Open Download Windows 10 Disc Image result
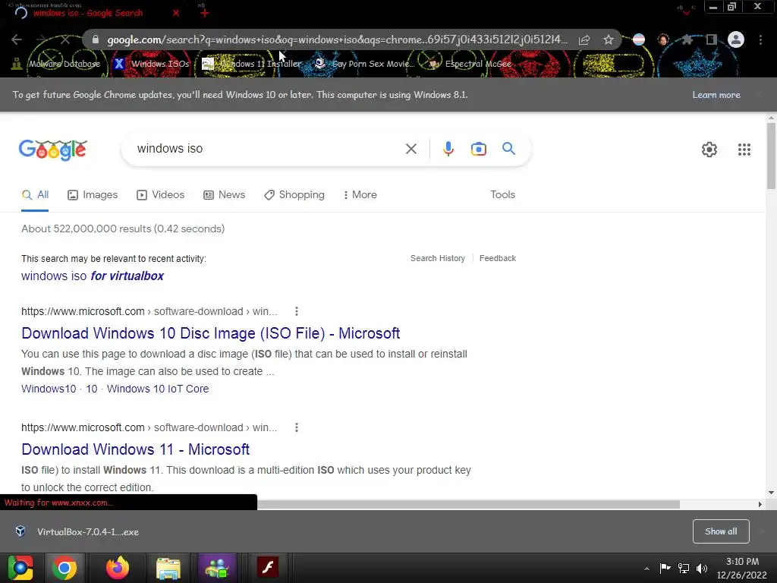777x583 pixels. click(211, 333)
